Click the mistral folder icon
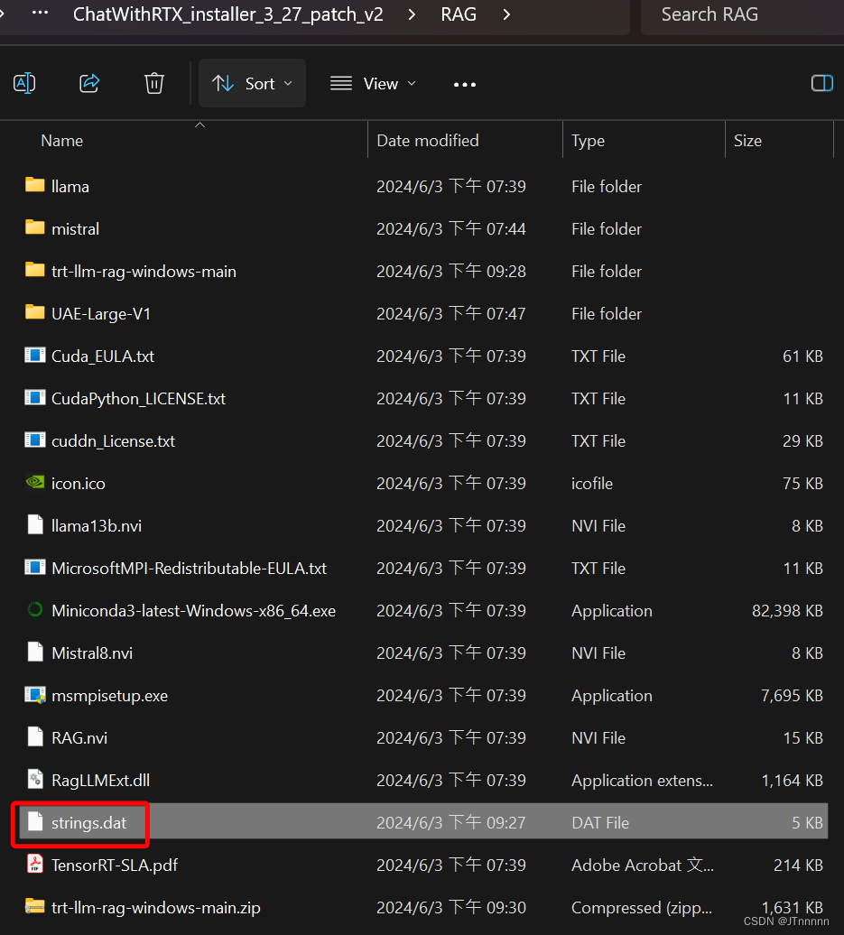The width and height of the screenshot is (844, 935). (x=34, y=227)
